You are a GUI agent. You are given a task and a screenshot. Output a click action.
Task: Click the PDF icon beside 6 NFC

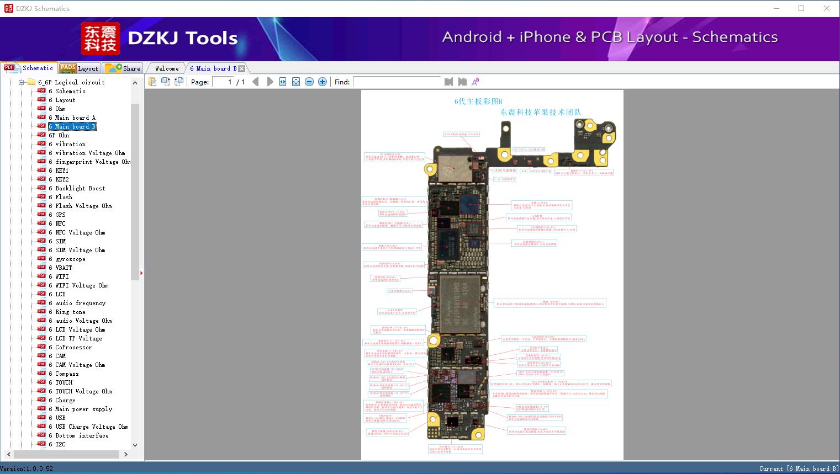click(41, 223)
